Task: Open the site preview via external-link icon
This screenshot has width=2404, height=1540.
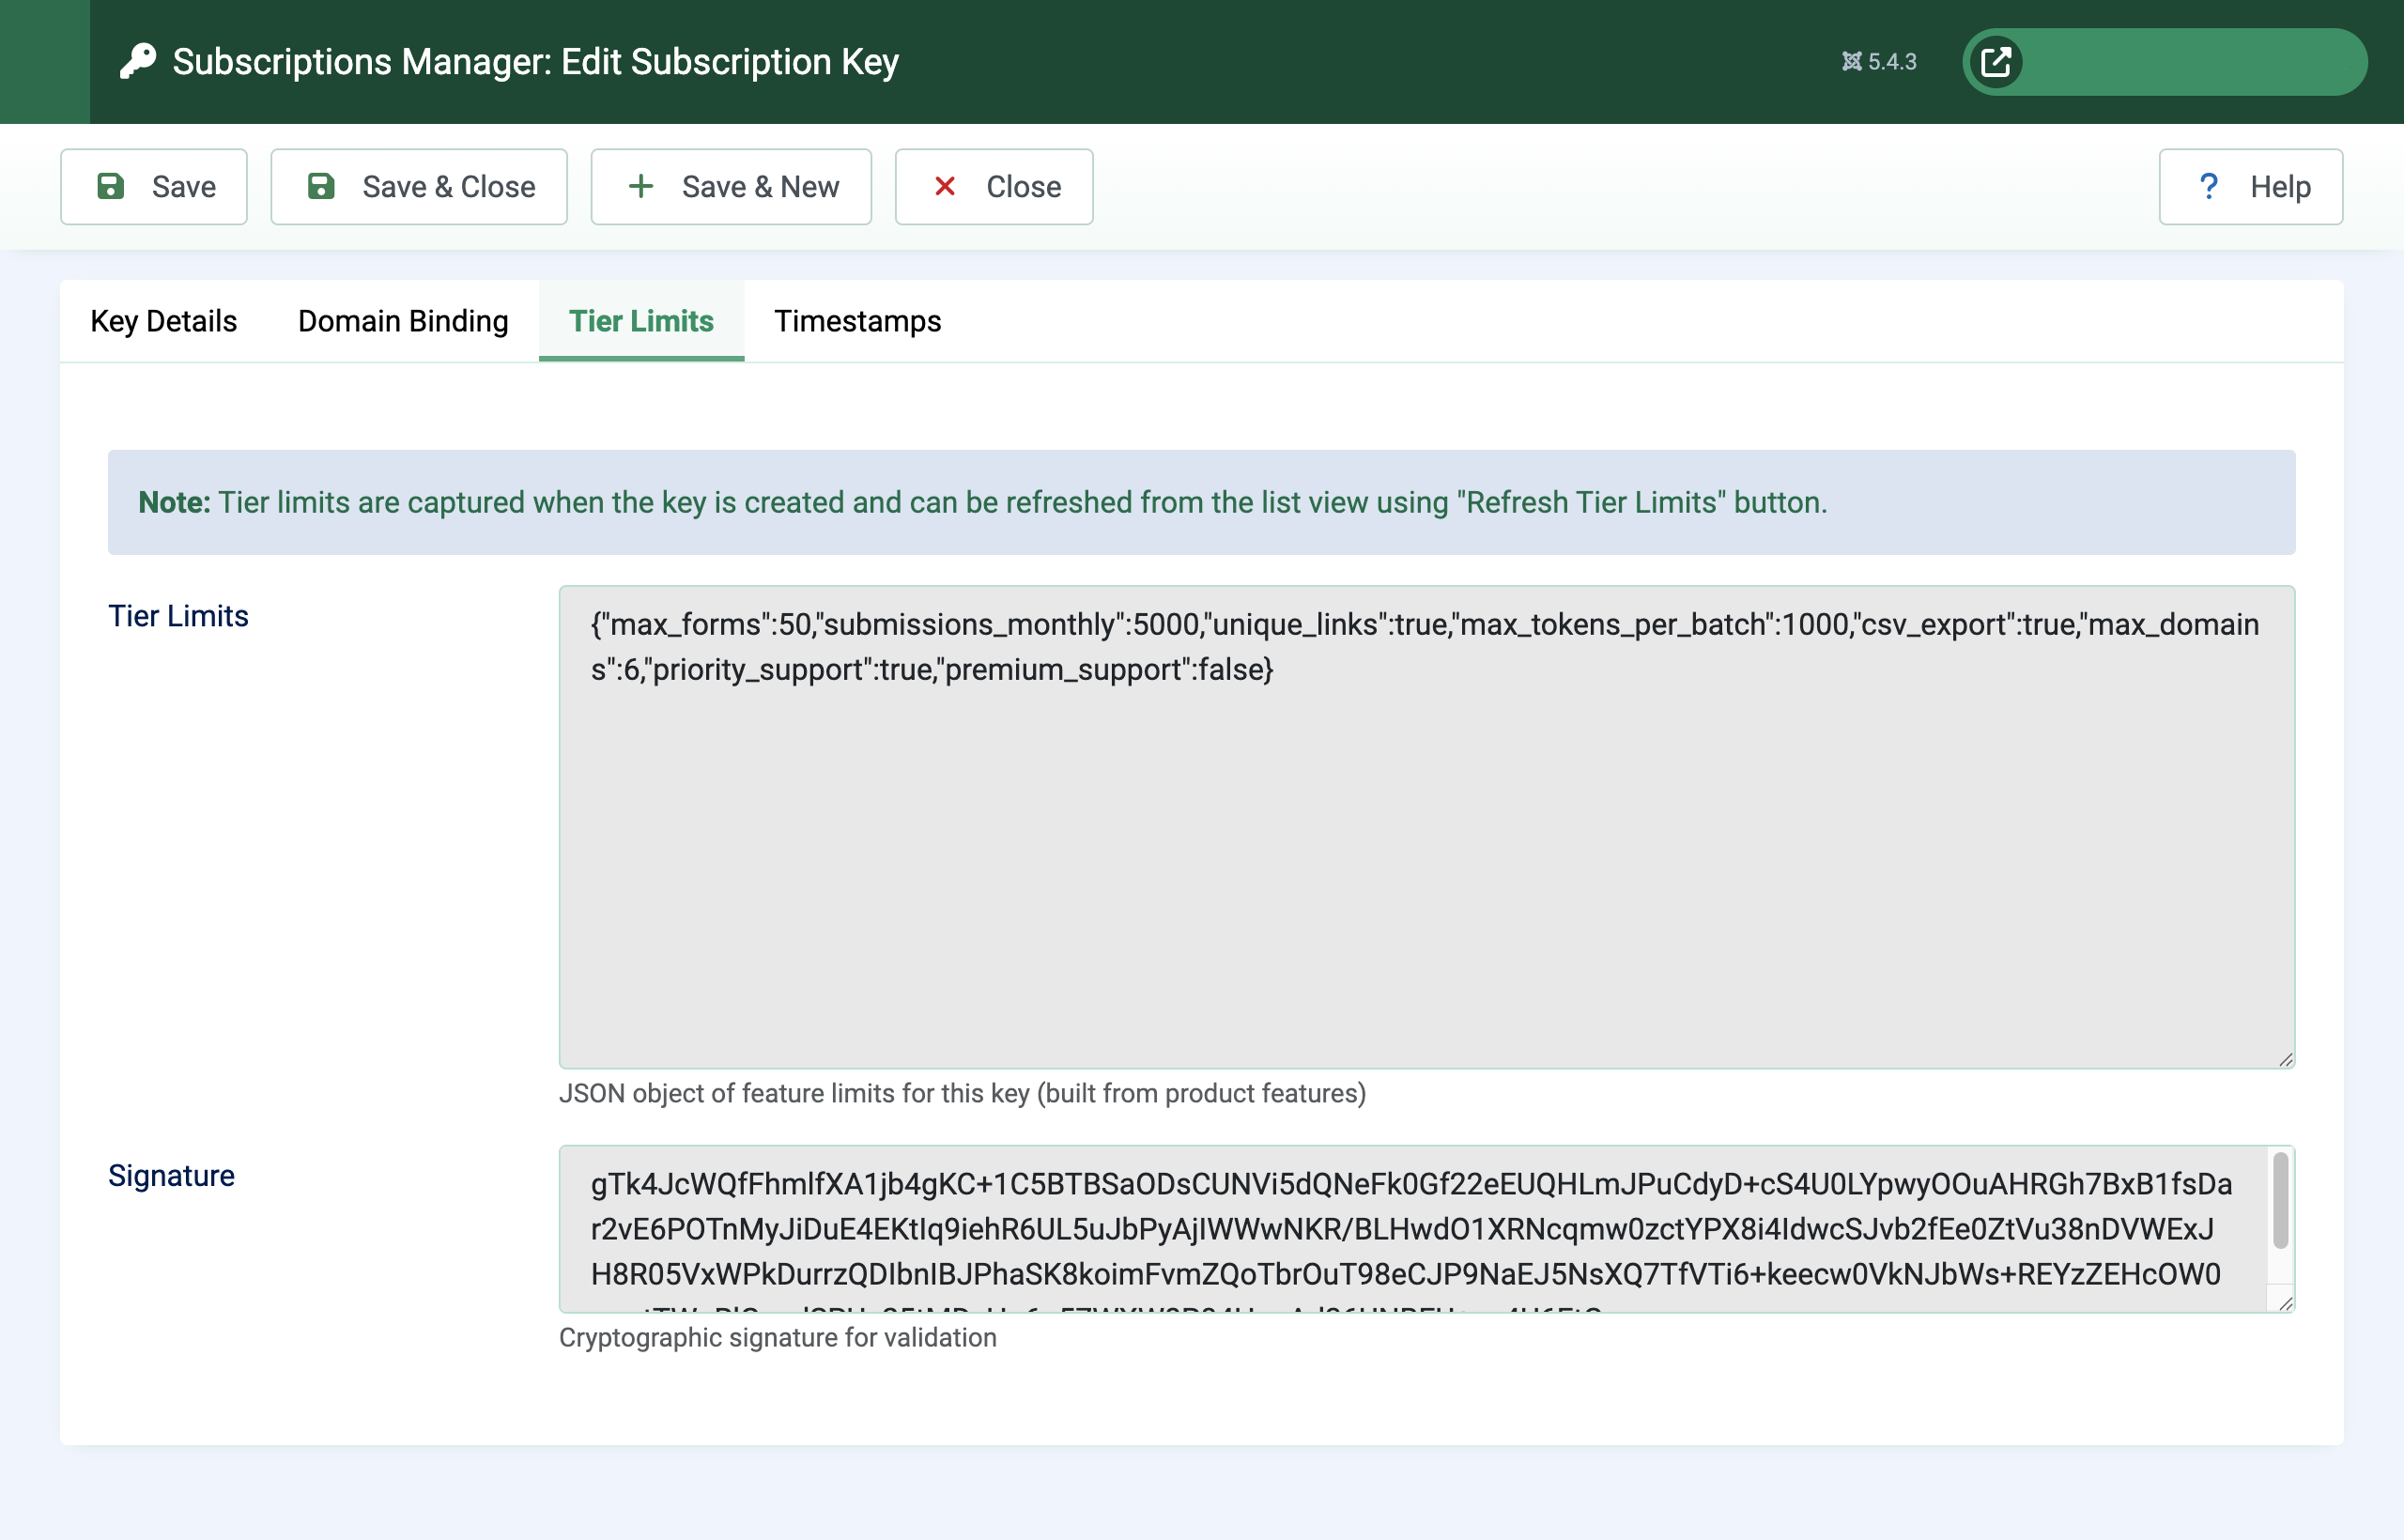Action: [x=1994, y=61]
